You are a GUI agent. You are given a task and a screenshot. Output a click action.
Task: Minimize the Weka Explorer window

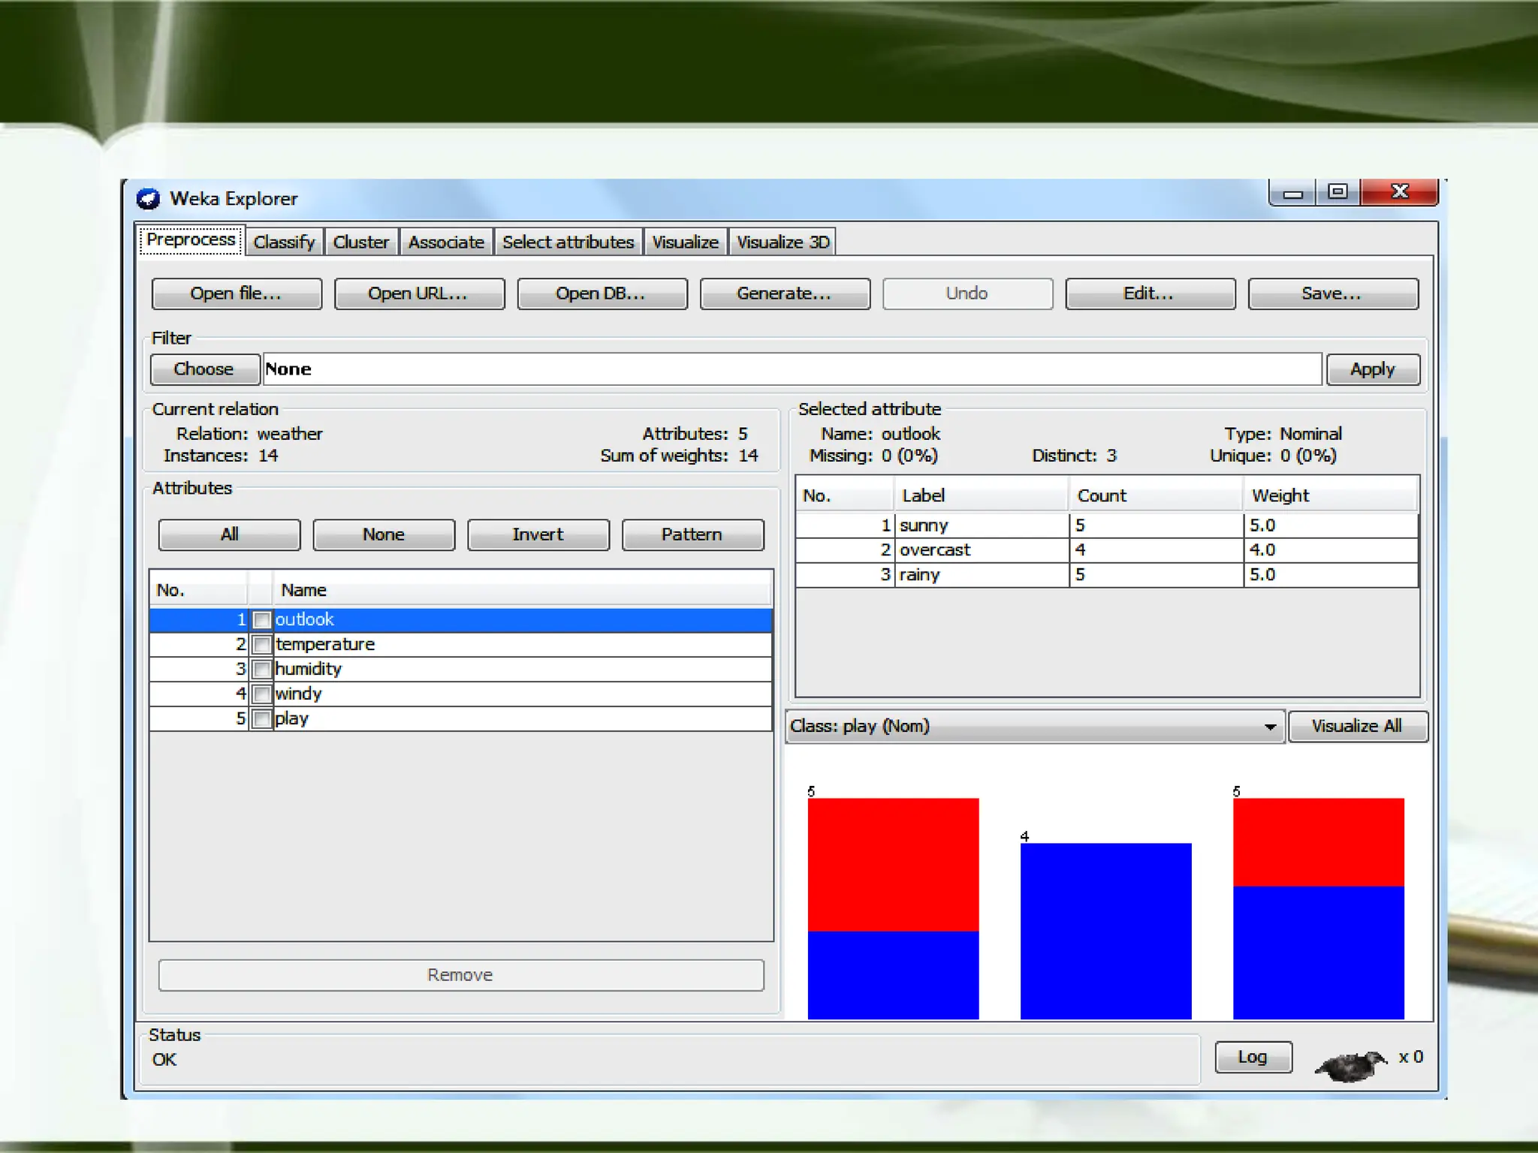coord(1292,194)
